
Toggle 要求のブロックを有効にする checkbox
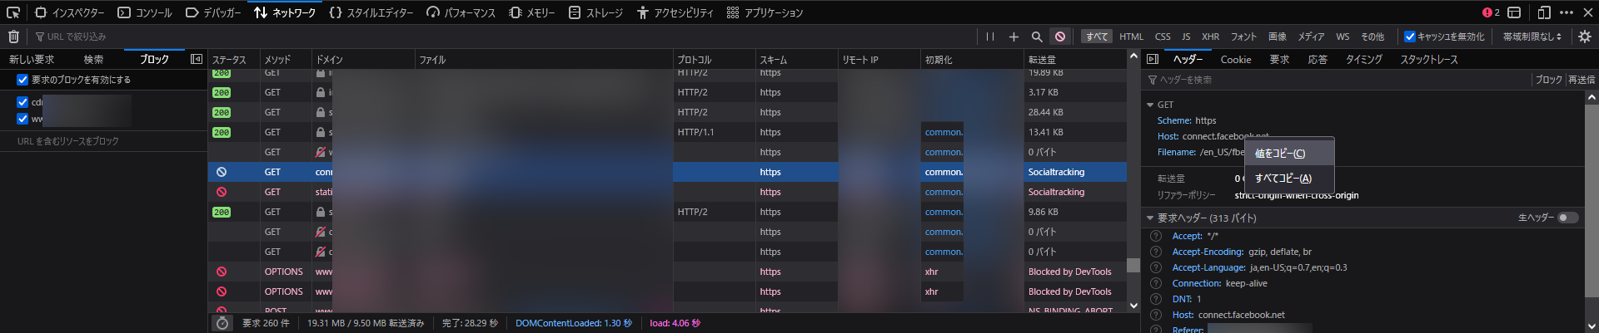tap(22, 80)
